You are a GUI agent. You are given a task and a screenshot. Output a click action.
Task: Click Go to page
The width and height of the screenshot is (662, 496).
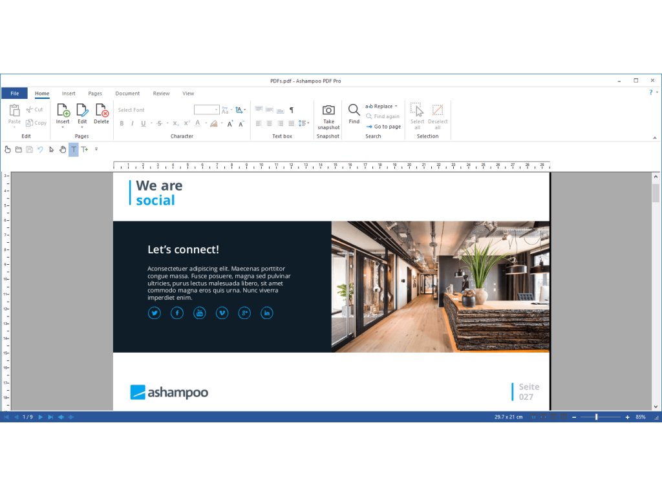tap(387, 127)
